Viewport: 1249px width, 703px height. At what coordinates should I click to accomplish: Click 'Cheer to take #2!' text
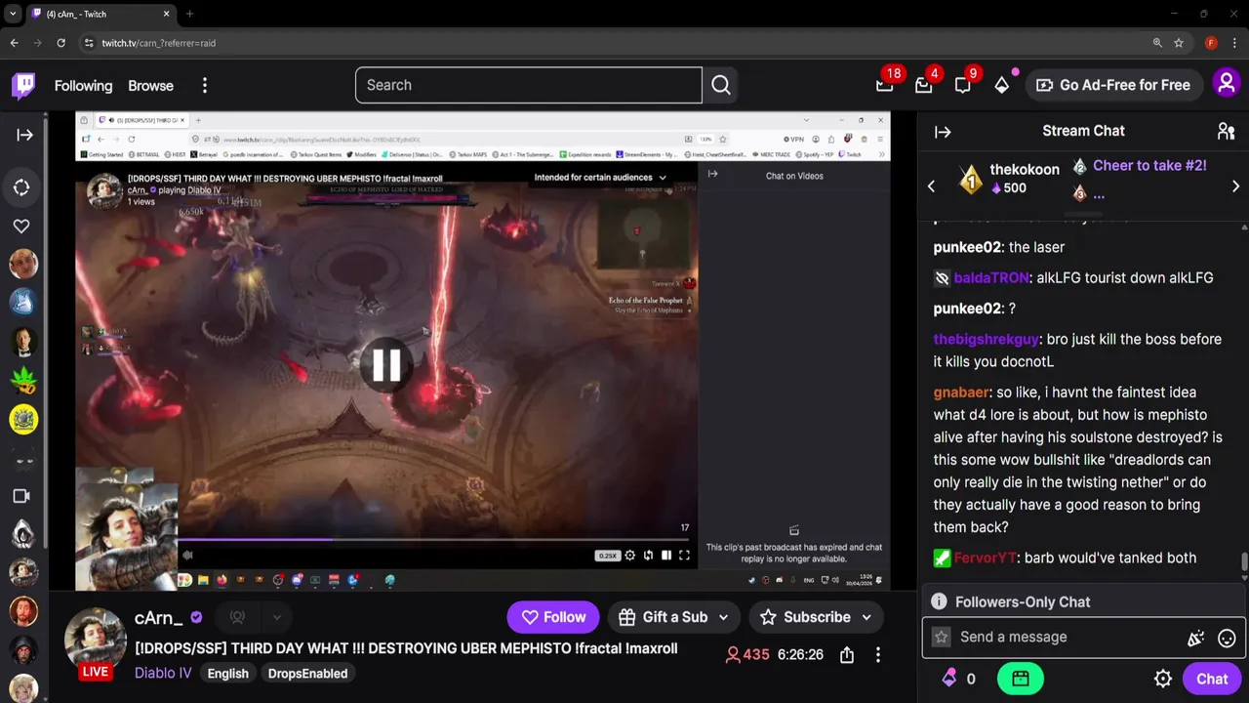[1149, 165]
